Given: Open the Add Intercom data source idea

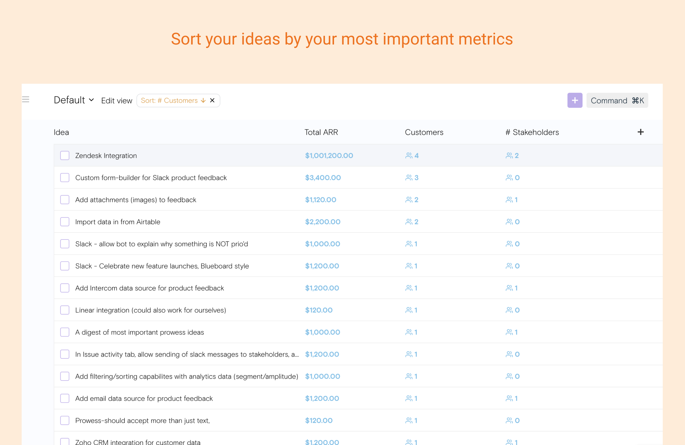Looking at the screenshot, I should click(149, 288).
